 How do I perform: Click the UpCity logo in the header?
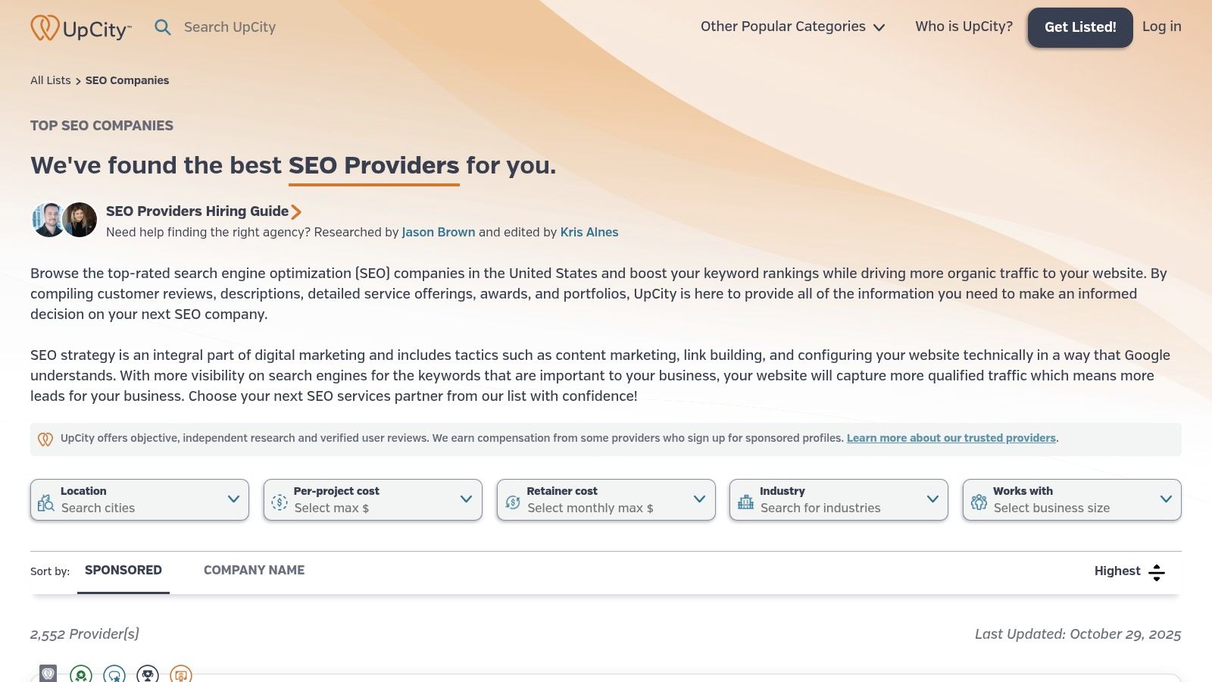pos(80,28)
